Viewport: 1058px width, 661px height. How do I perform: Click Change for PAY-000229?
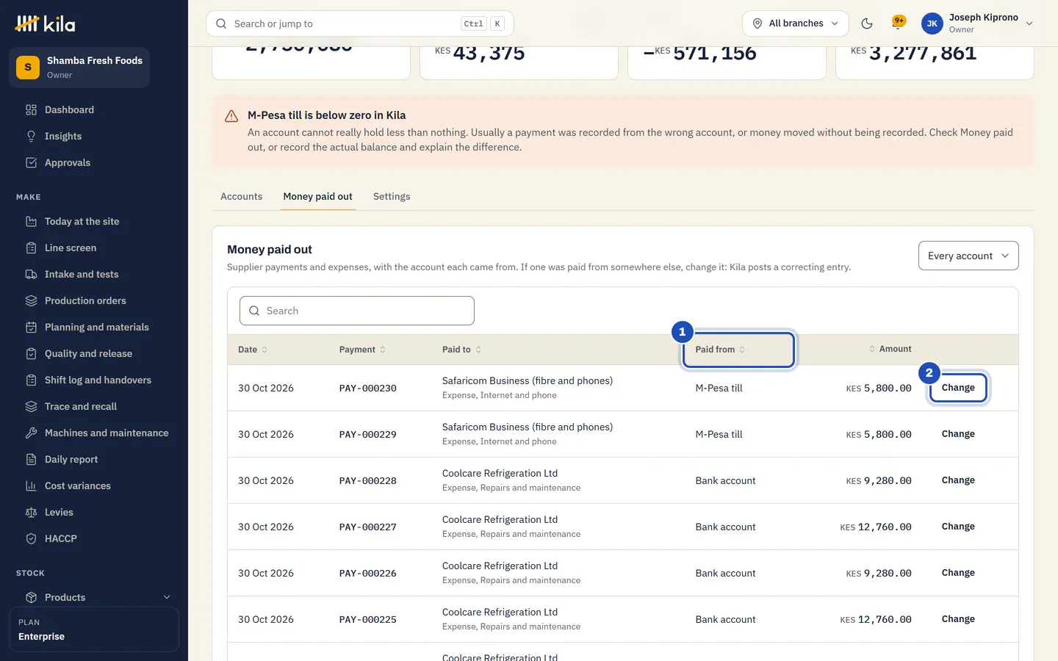(x=958, y=434)
